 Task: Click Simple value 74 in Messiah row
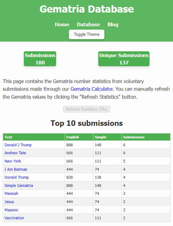pyautogui.click(x=97, y=193)
